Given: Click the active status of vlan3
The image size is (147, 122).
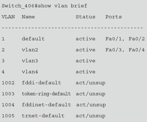Looking at the screenshot, I should point(86,61).
